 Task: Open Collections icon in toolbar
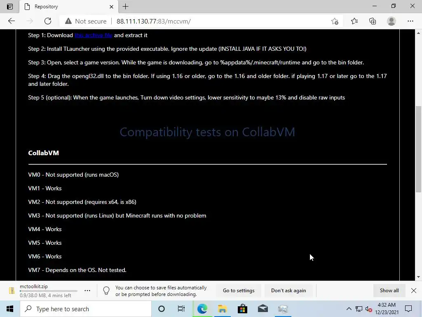coord(373,21)
